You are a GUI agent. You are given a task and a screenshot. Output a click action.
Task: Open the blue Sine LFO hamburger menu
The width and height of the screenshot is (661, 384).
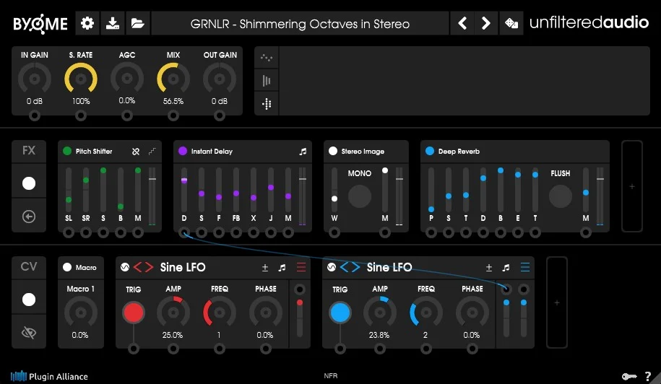tap(525, 267)
